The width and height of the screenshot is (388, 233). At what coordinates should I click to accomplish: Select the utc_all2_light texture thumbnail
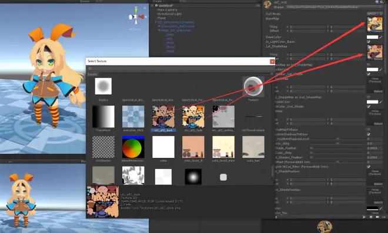click(193, 117)
